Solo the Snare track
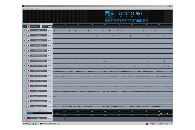195x130 pixels. (x=51, y=35)
